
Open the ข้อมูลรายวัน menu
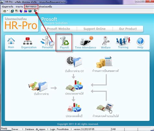pyautogui.click(x=7, y=7)
